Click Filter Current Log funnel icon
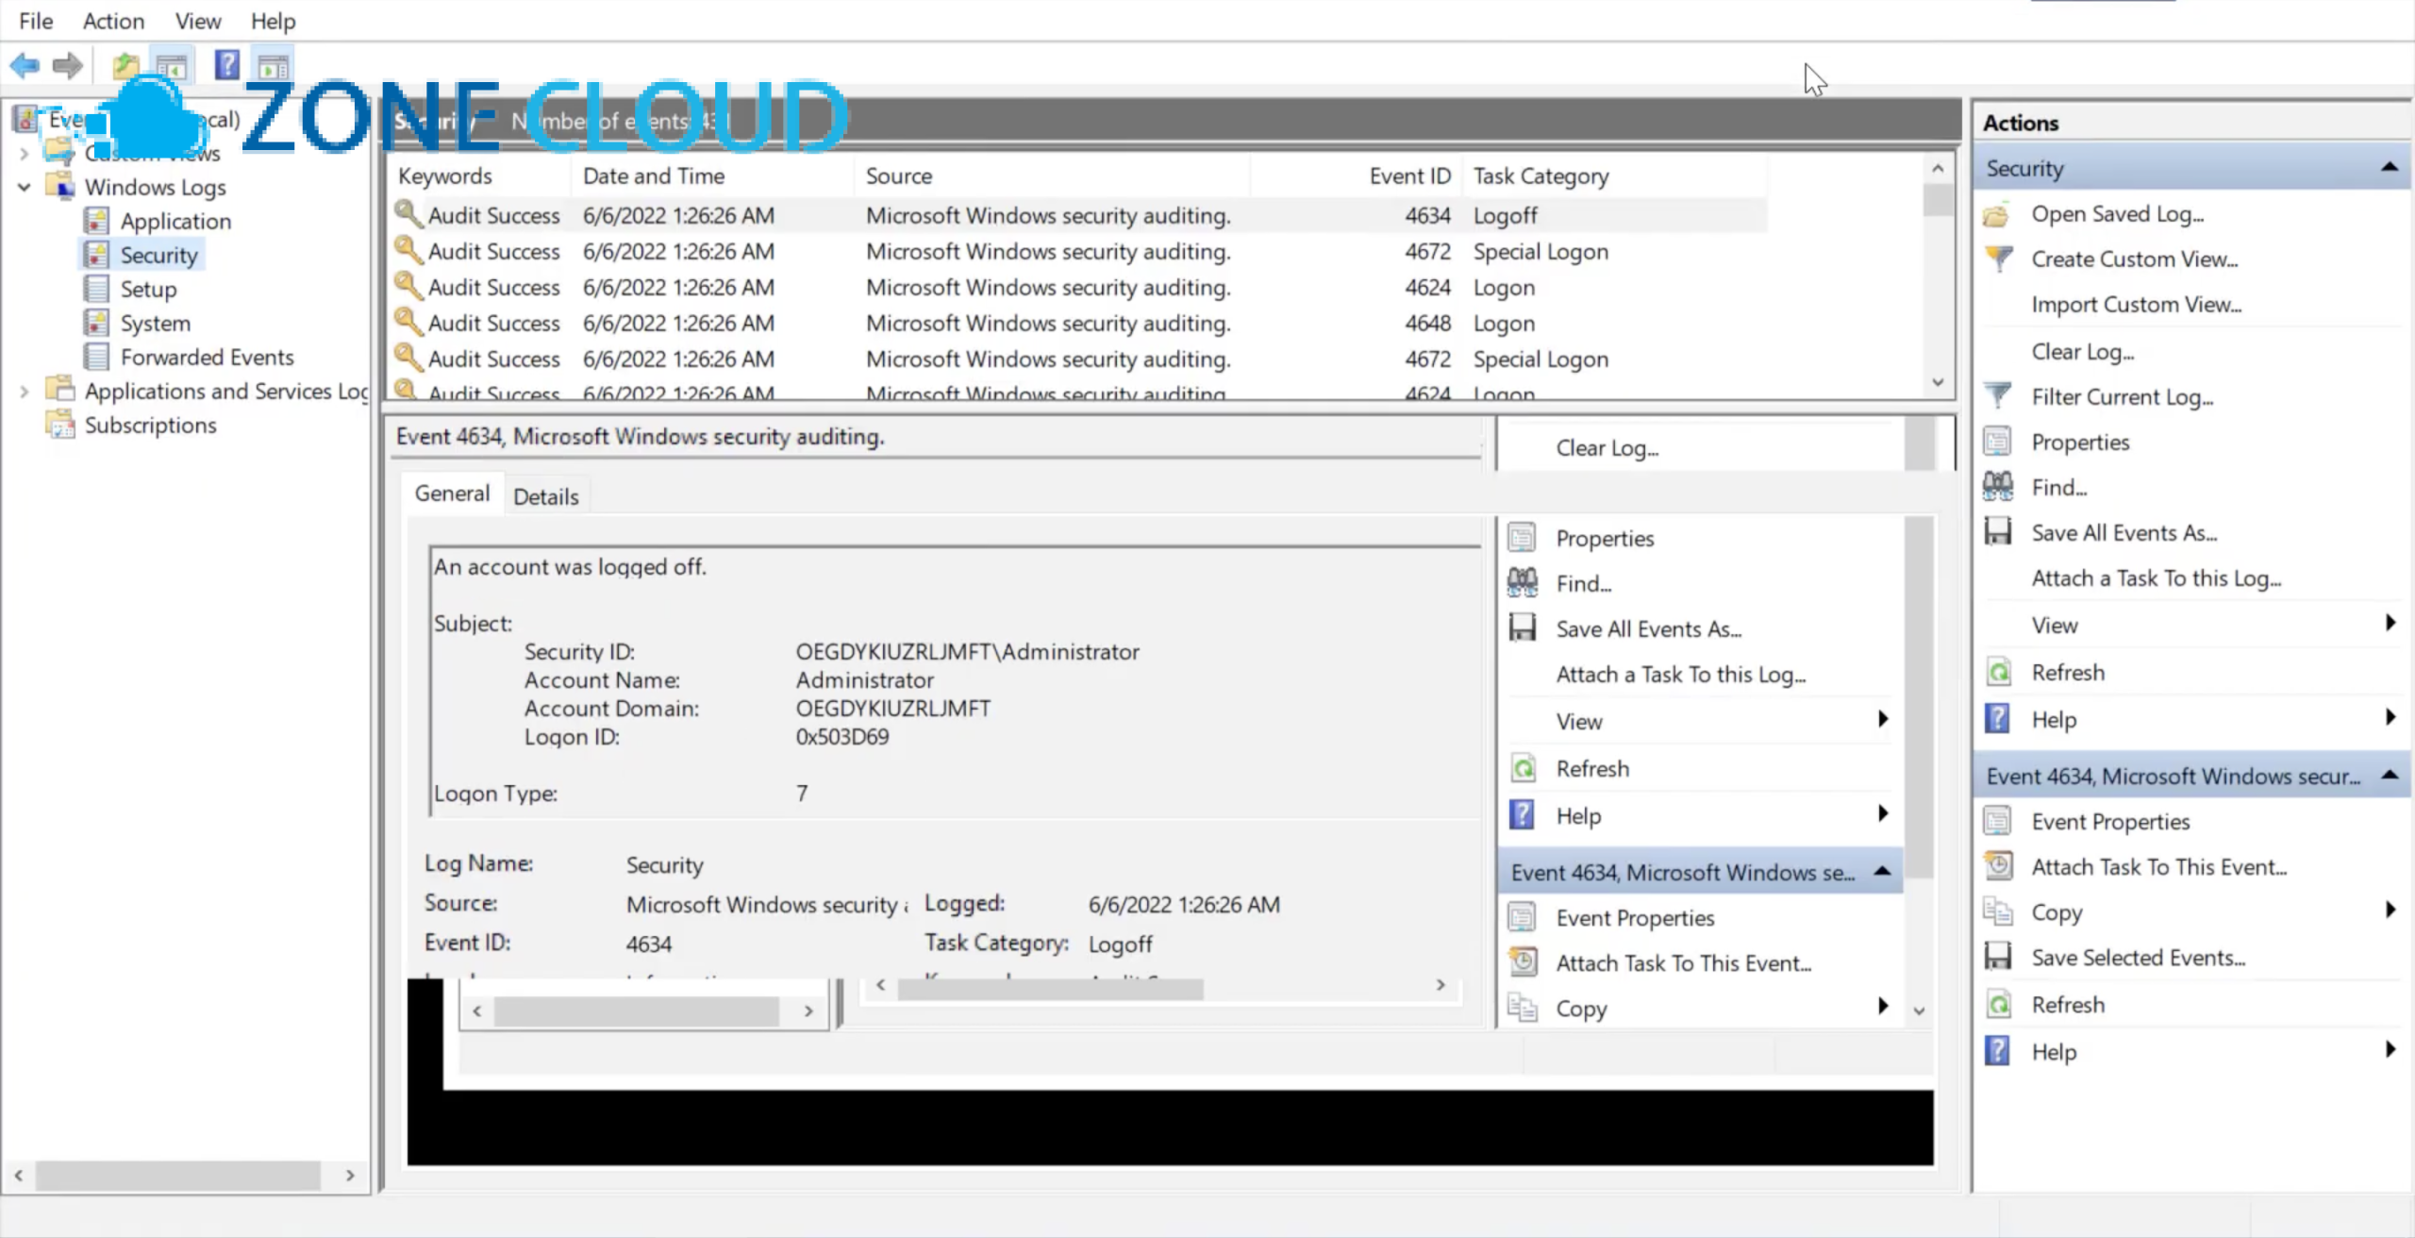The height and width of the screenshot is (1238, 2415). click(x=1998, y=396)
